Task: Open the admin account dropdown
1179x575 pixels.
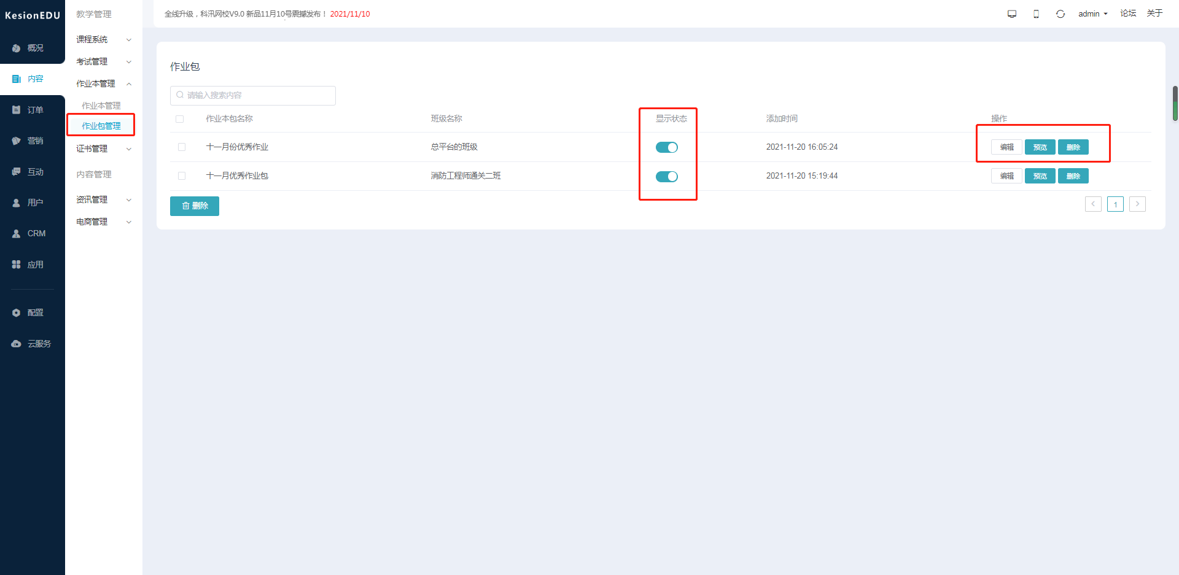Action: coord(1092,14)
